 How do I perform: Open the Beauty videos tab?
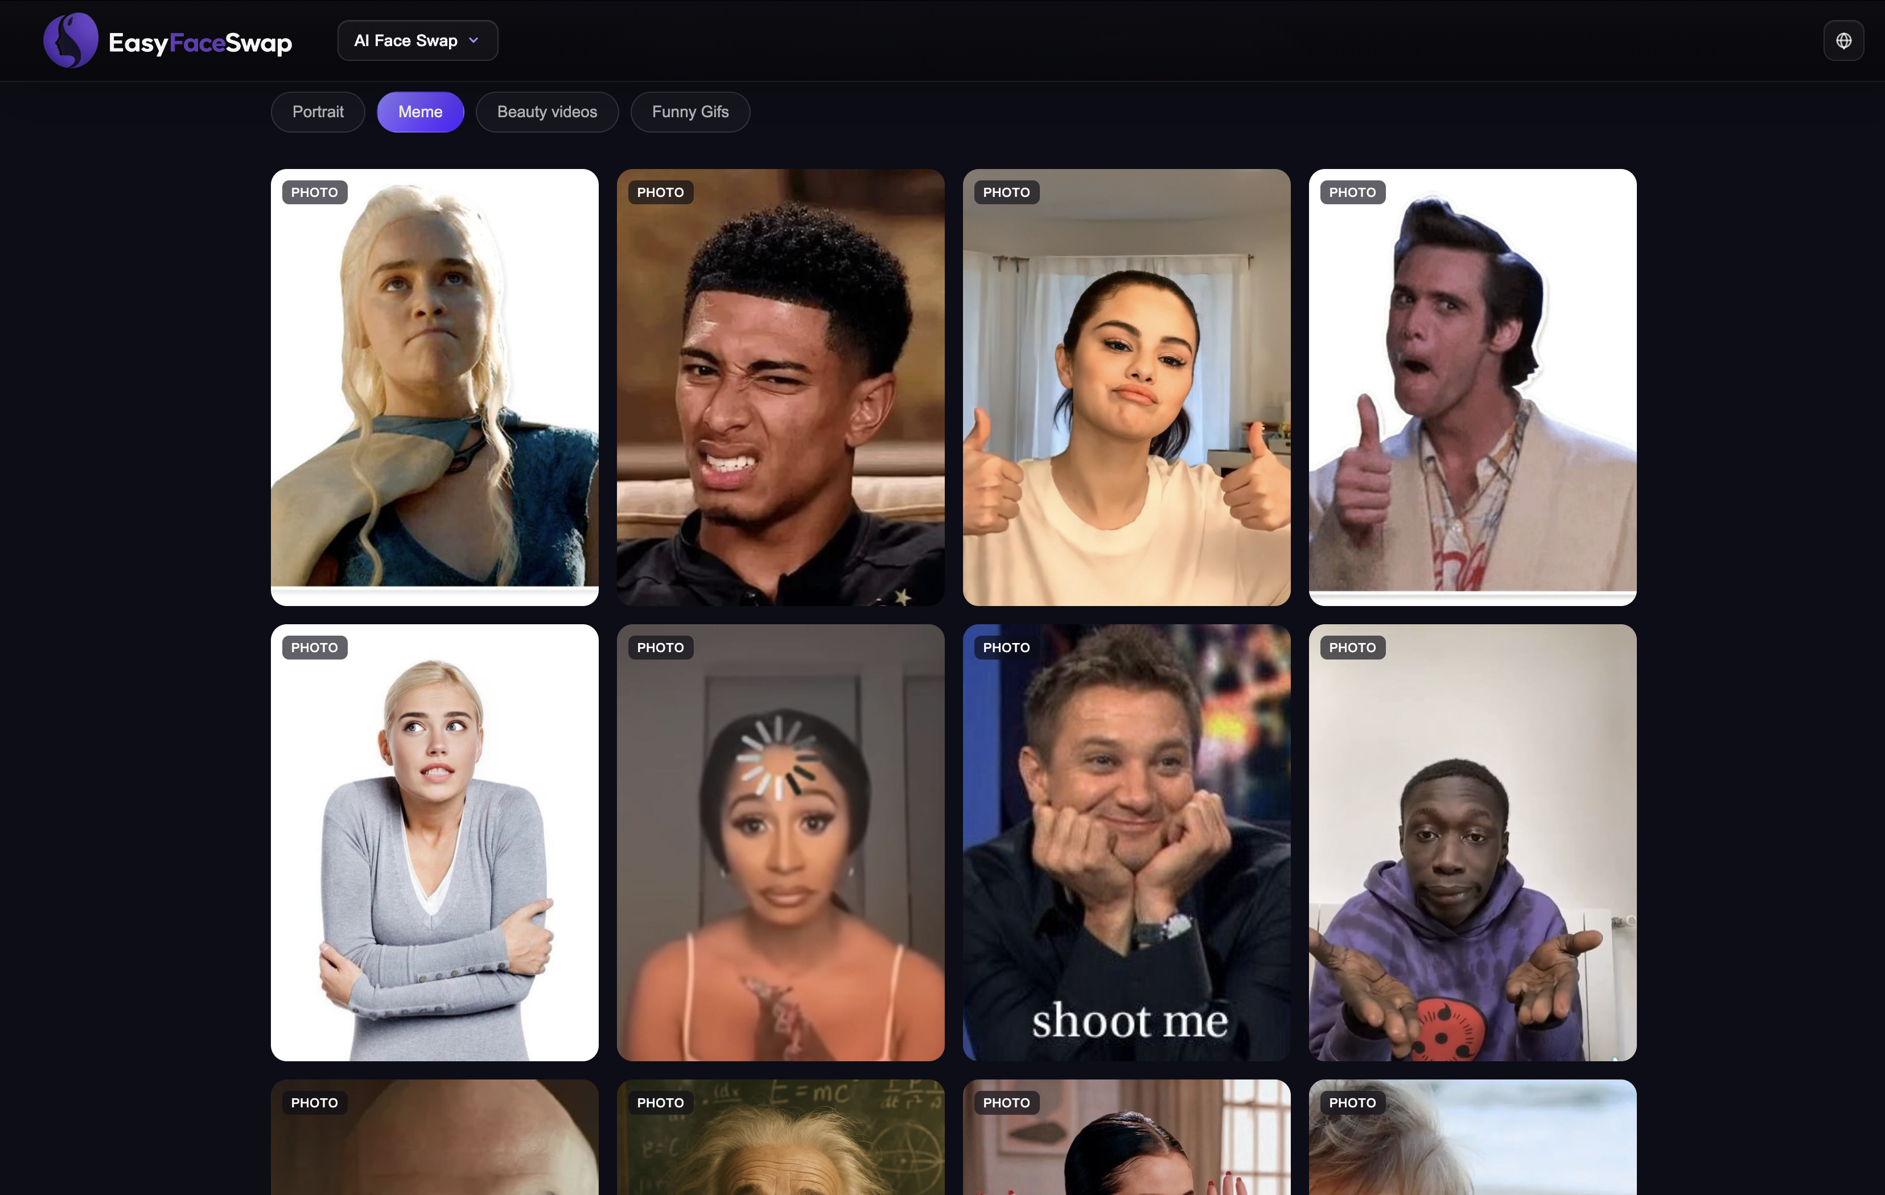pos(547,112)
